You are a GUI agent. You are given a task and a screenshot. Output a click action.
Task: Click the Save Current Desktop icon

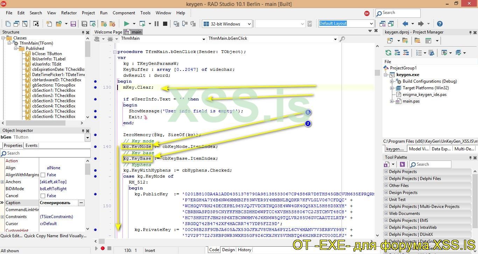click(382, 24)
